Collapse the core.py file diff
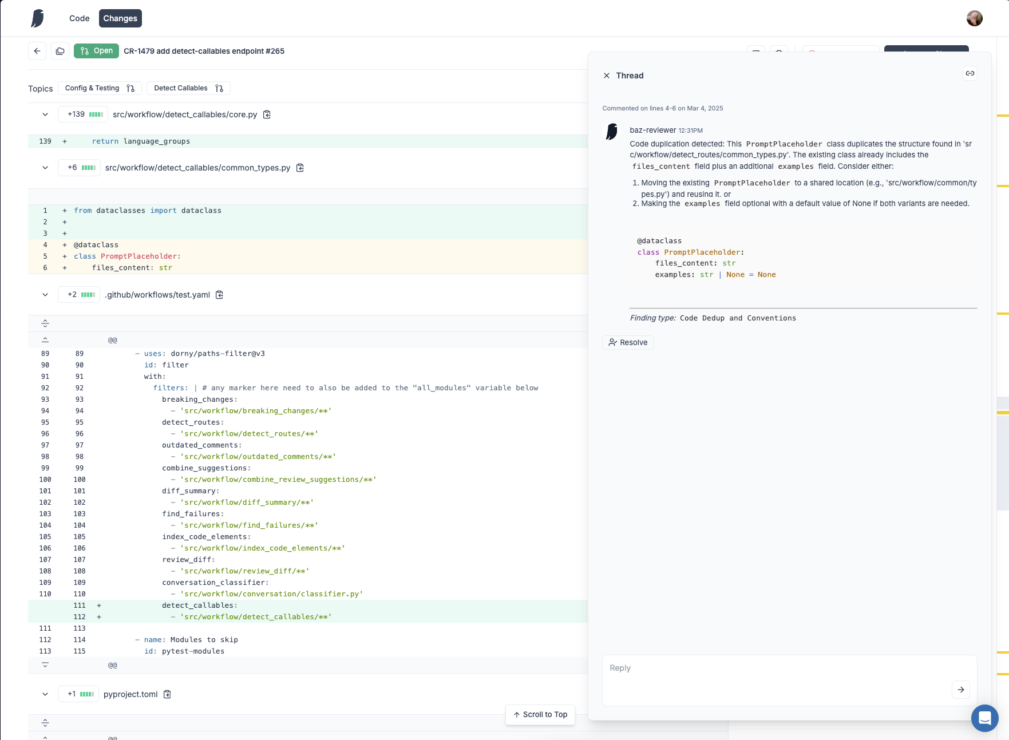Screen dimensions: 1009x740 point(45,114)
